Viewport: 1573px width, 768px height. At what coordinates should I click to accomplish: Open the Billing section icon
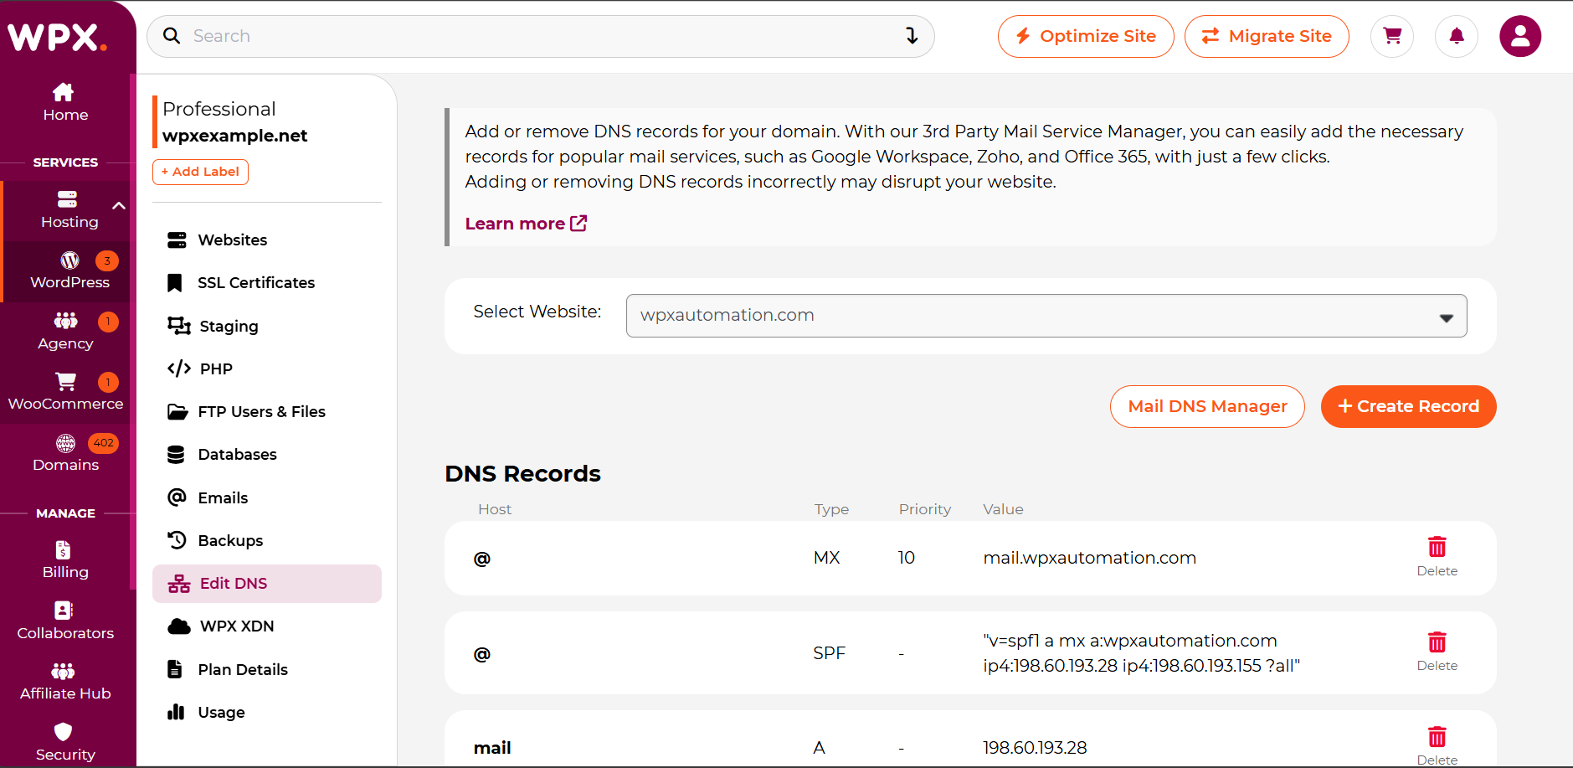pos(63,549)
